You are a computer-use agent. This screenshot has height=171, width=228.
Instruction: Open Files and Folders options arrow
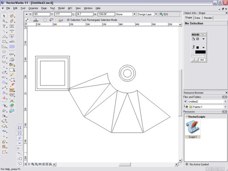pos(224,97)
